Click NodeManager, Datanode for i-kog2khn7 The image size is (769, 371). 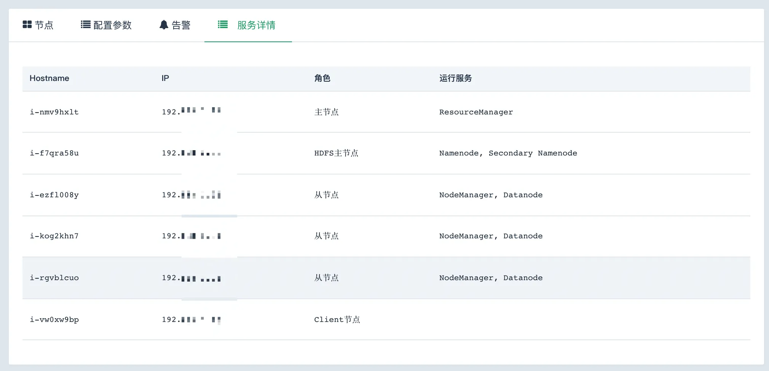coord(491,236)
